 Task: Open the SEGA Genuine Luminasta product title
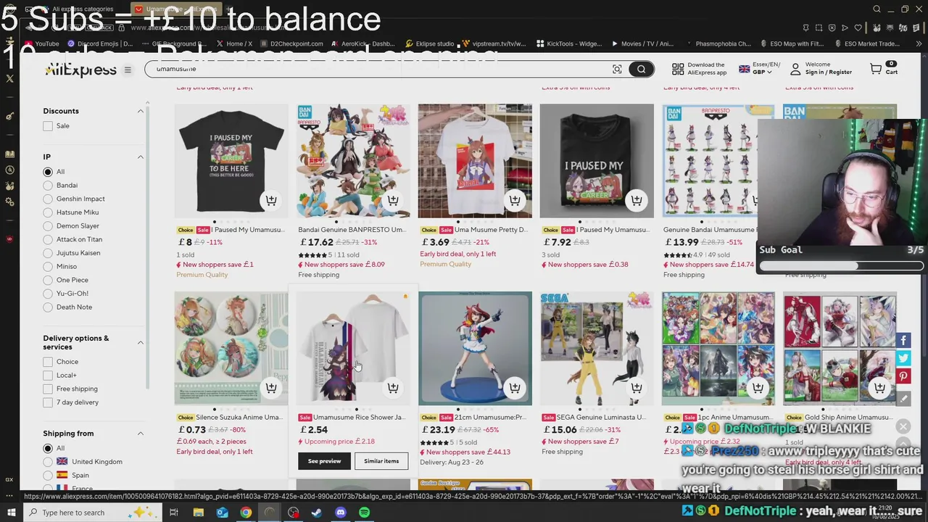602,418
